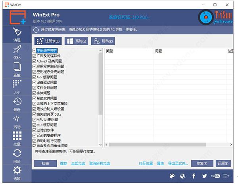Click results horizontal scroll right arrow
This screenshot has height=184, width=238.
[x=231, y=145]
